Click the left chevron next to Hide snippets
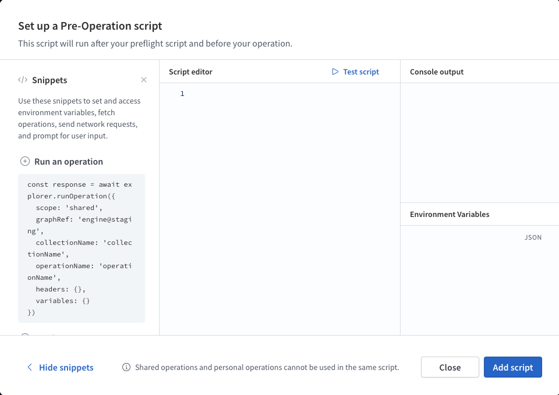This screenshot has height=395, width=559. click(29, 367)
